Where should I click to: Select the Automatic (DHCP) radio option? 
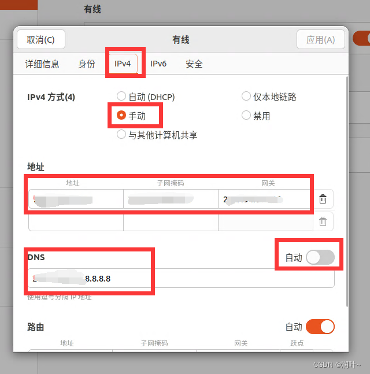tap(121, 97)
